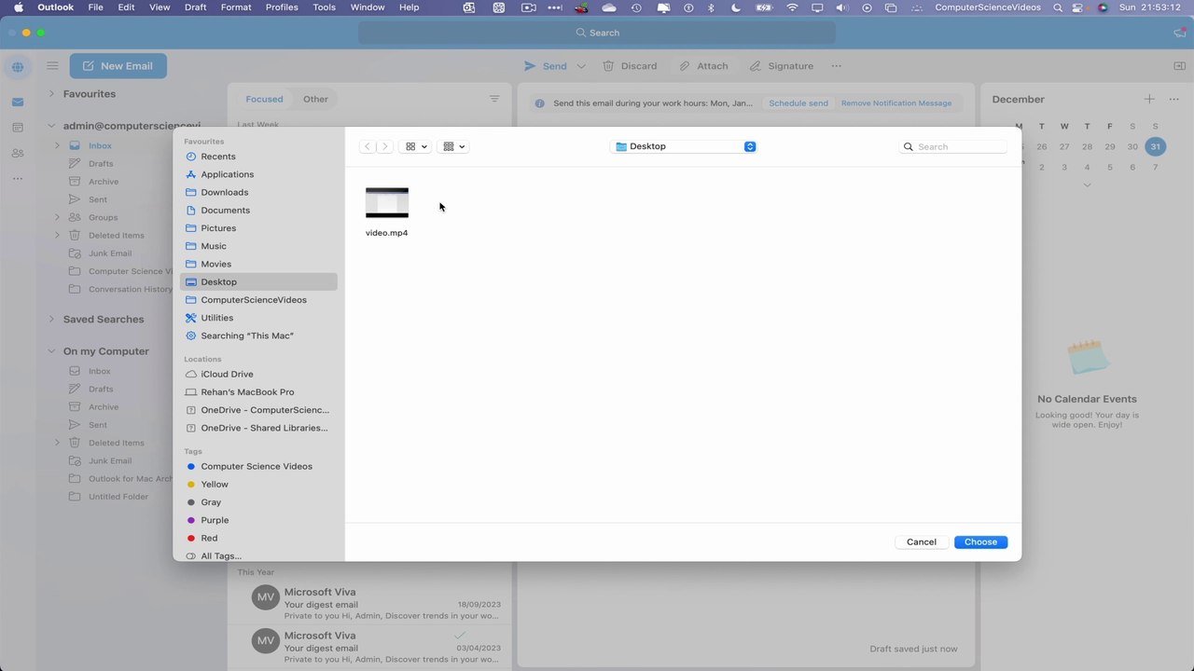
Task: Click the Wi-Fi icon in menu bar
Action: [x=793, y=7]
